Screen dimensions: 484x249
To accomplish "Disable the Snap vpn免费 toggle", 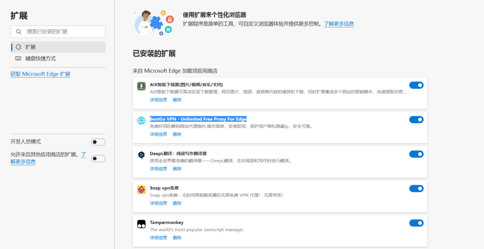I will click(x=416, y=189).
